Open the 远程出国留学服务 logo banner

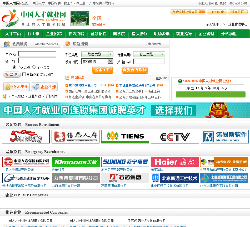pos(26,178)
